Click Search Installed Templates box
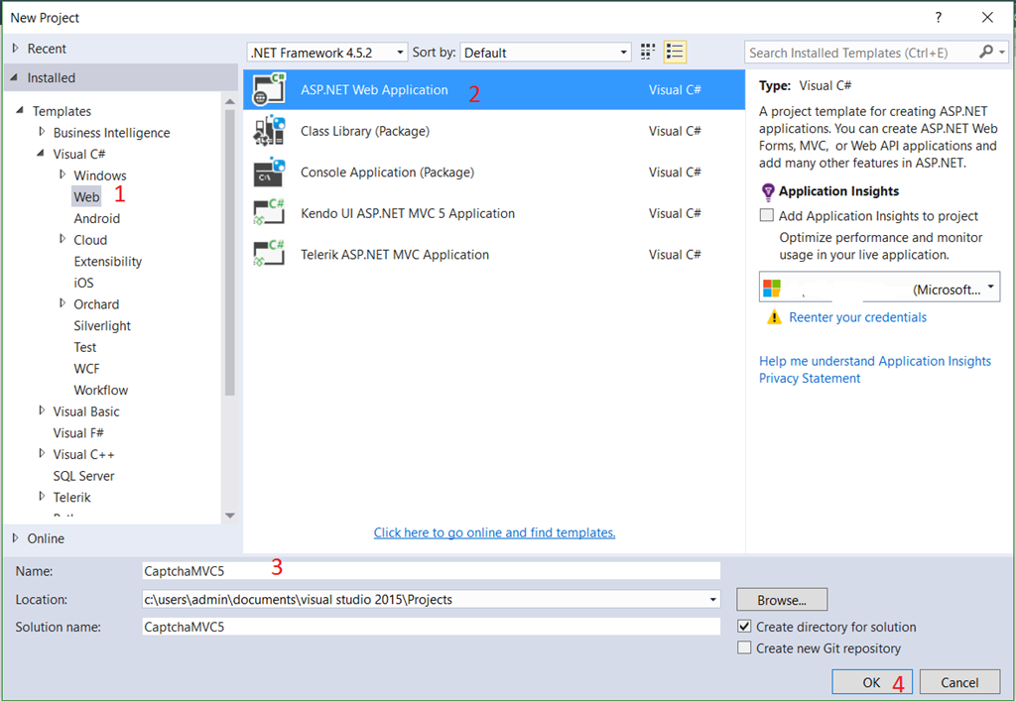 862,53
